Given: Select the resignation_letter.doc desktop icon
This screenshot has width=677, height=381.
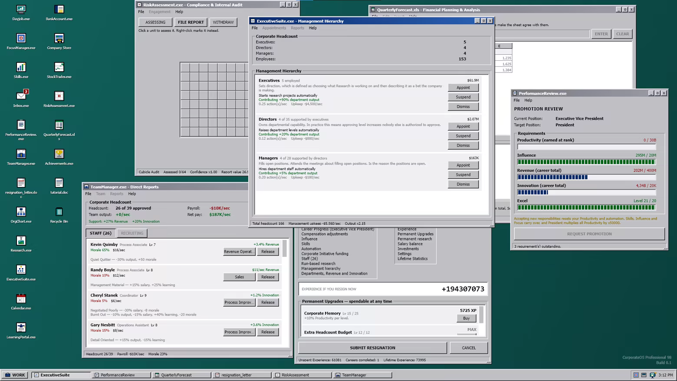Looking at the screenshot, I should pyautogui.click(x=21, y=187).
